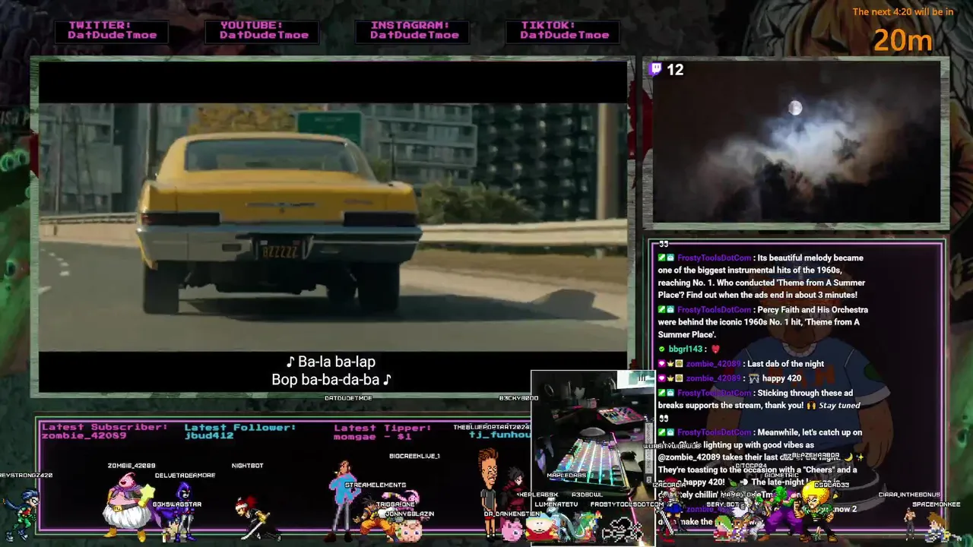The height and width of the screenshot is (547, 973).
Task: Click '@zombie_42089' mention in chat message
Action: pyautogui.click(x=690, y=457)
